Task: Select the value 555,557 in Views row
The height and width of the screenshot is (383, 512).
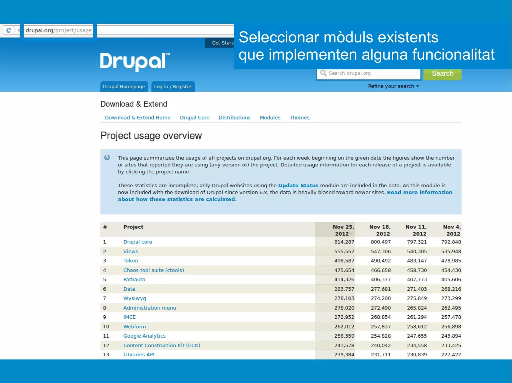Action: (344, 251)
